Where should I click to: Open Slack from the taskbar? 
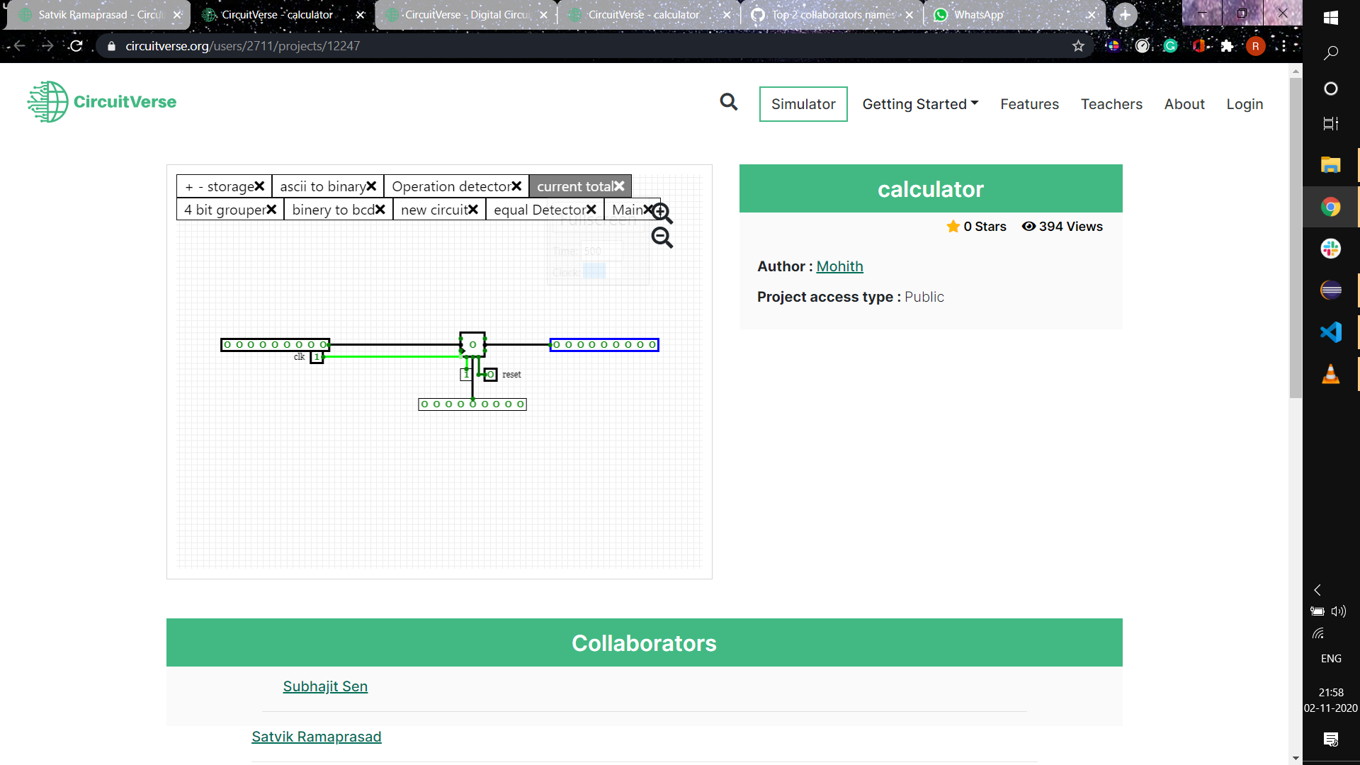pyautogui.click(x=1330, y=249)
